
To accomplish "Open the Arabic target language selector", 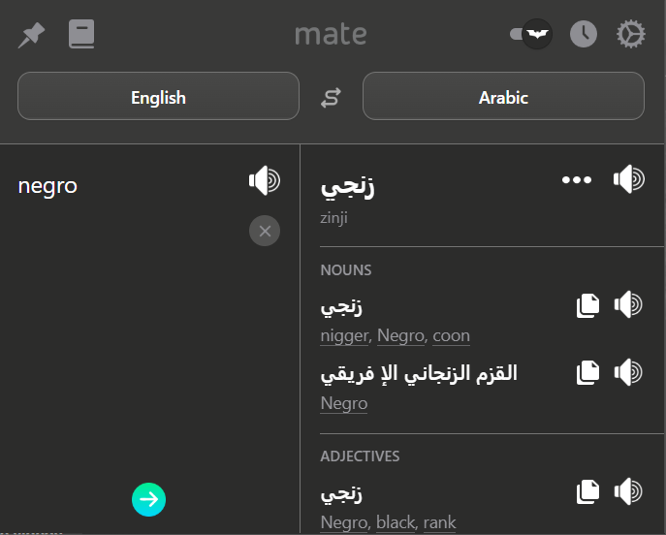I will pos(503,96).
